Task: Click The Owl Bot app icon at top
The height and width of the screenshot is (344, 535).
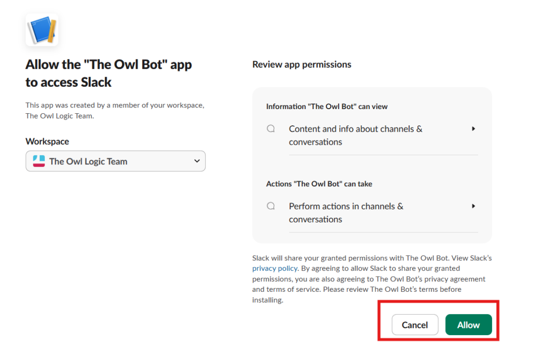Action: tap(42, 30)
